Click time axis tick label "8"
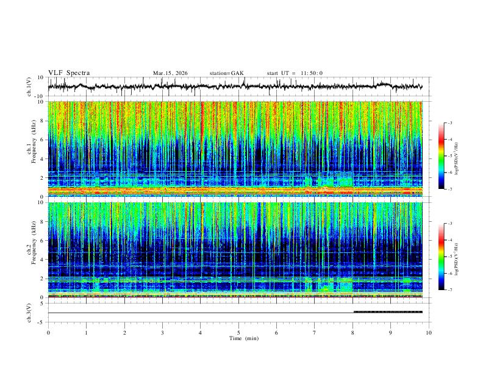 (x=352, y=333)
